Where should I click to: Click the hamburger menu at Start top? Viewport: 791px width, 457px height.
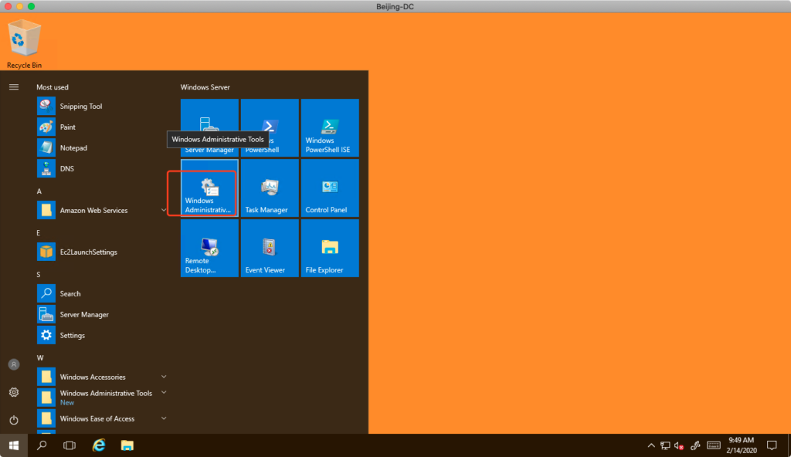(14, 87)
